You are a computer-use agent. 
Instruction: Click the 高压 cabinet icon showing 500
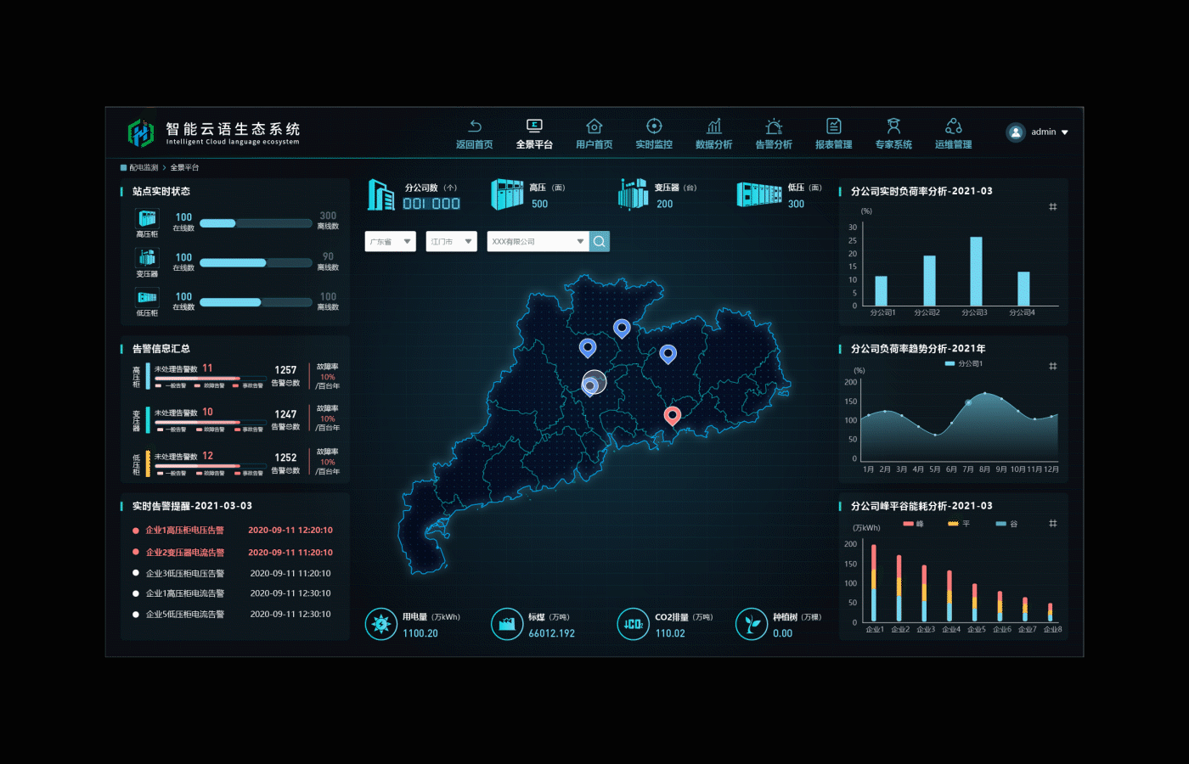click(507, 194)
